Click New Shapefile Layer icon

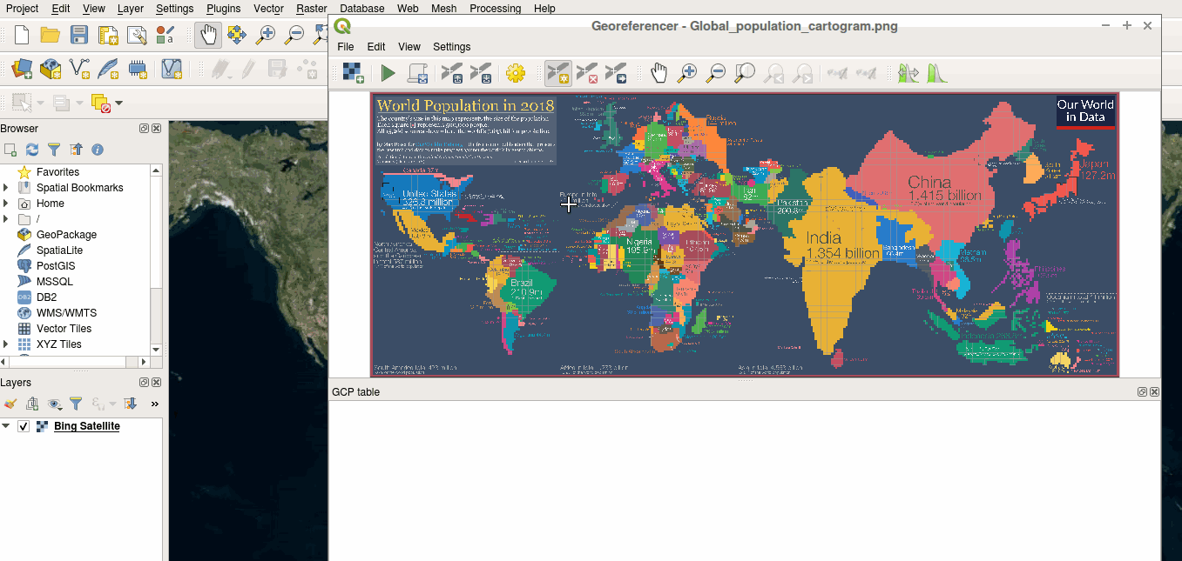coord(80,68)
